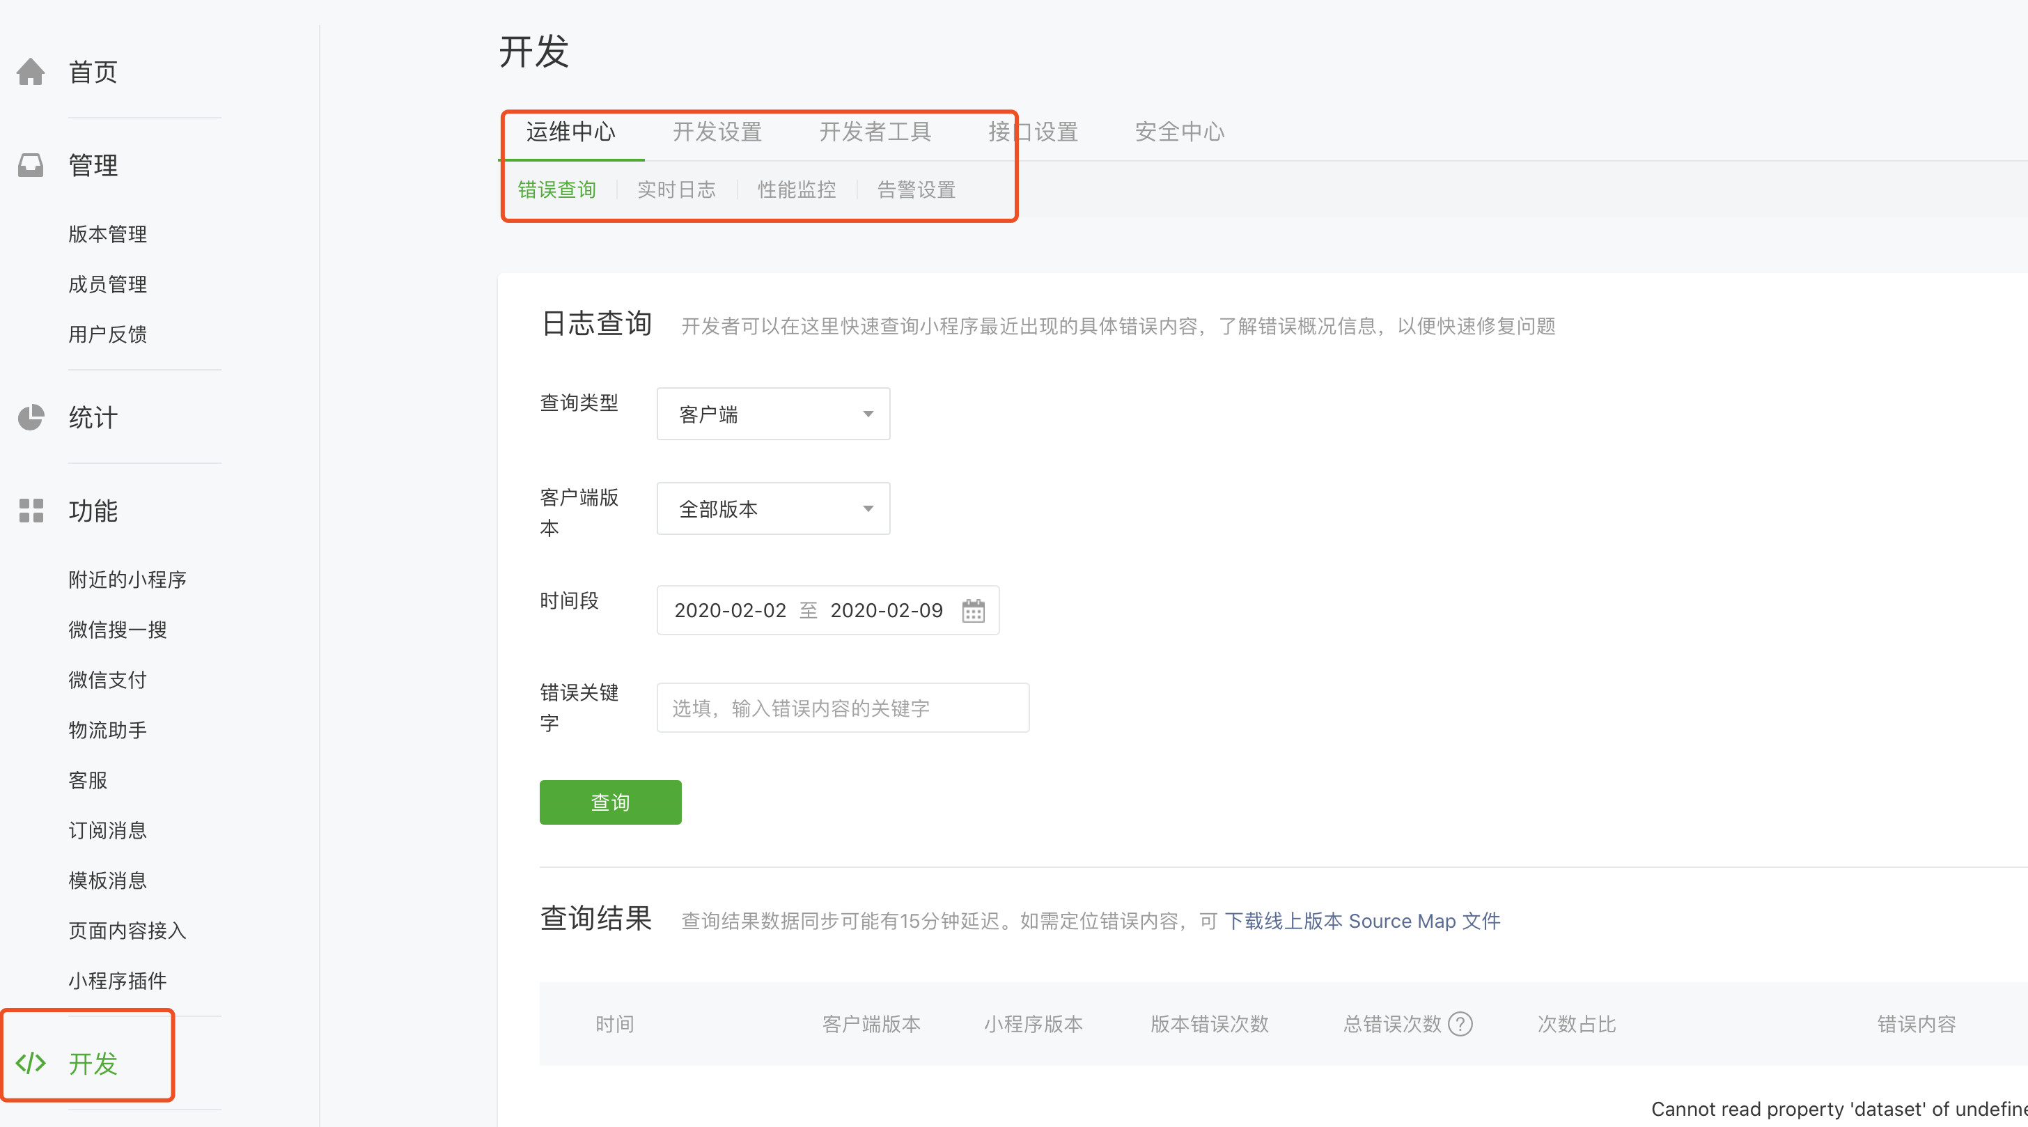Open 版本管理 in the sidebar
Viewport: 2028px width, 1127px height.
point(108,234)
